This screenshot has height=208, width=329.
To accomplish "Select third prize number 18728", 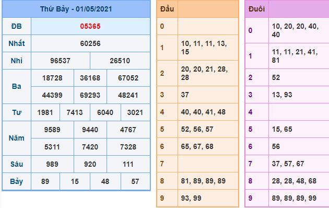I will point(52,78).
